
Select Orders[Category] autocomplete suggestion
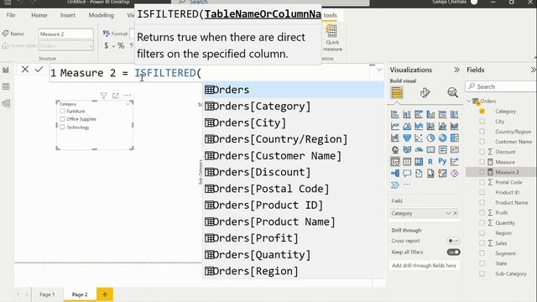pyautogui.click(x=294, y=107)
